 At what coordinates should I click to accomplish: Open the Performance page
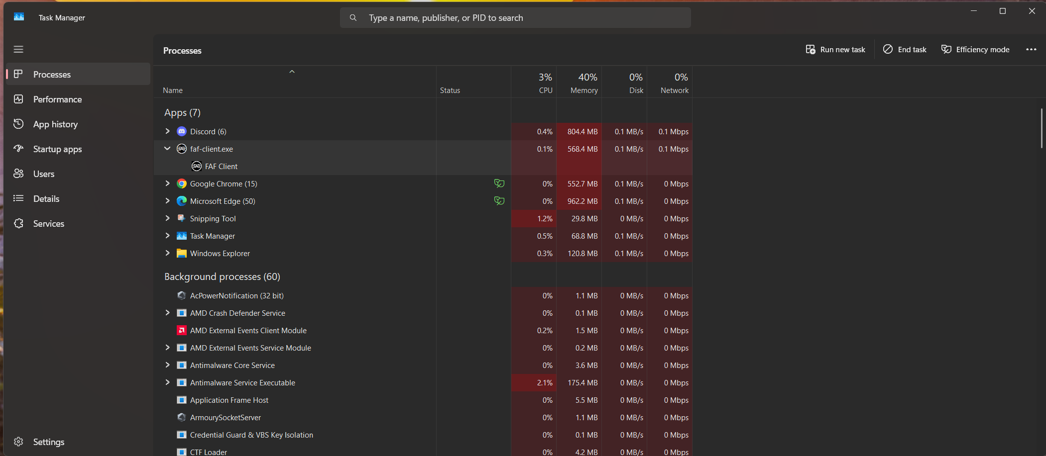coord(78,99)
